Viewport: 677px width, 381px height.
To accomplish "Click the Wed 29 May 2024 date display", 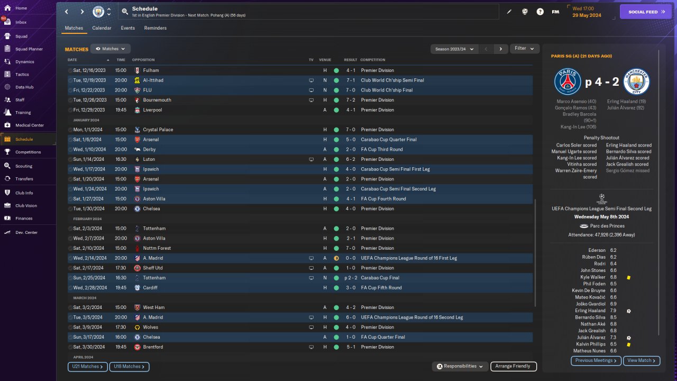I will pos(587,12).
